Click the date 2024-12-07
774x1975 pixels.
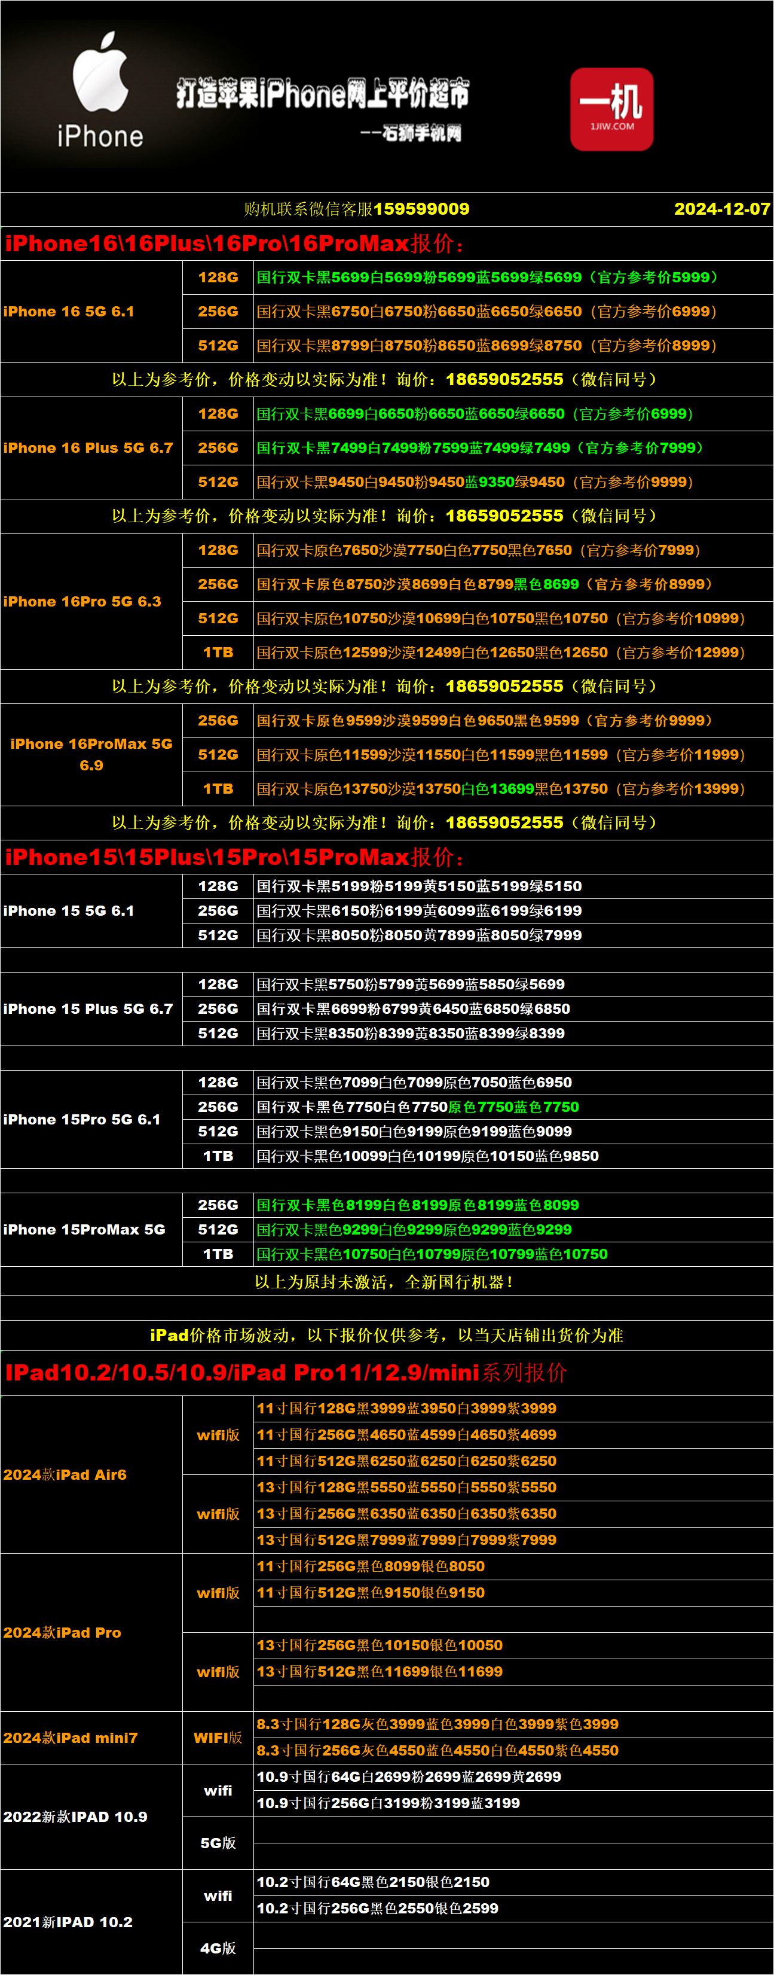point(722,209)
